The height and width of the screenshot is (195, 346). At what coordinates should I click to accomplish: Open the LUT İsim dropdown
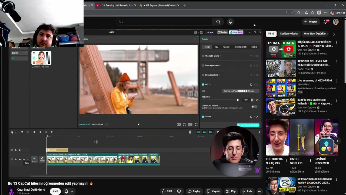241,91
